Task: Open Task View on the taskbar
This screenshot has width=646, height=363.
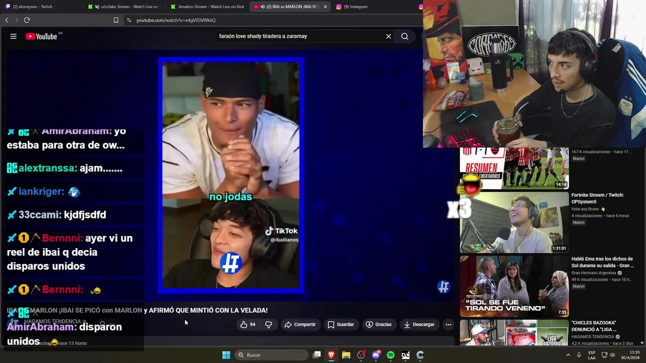Action: click(317, 355)
